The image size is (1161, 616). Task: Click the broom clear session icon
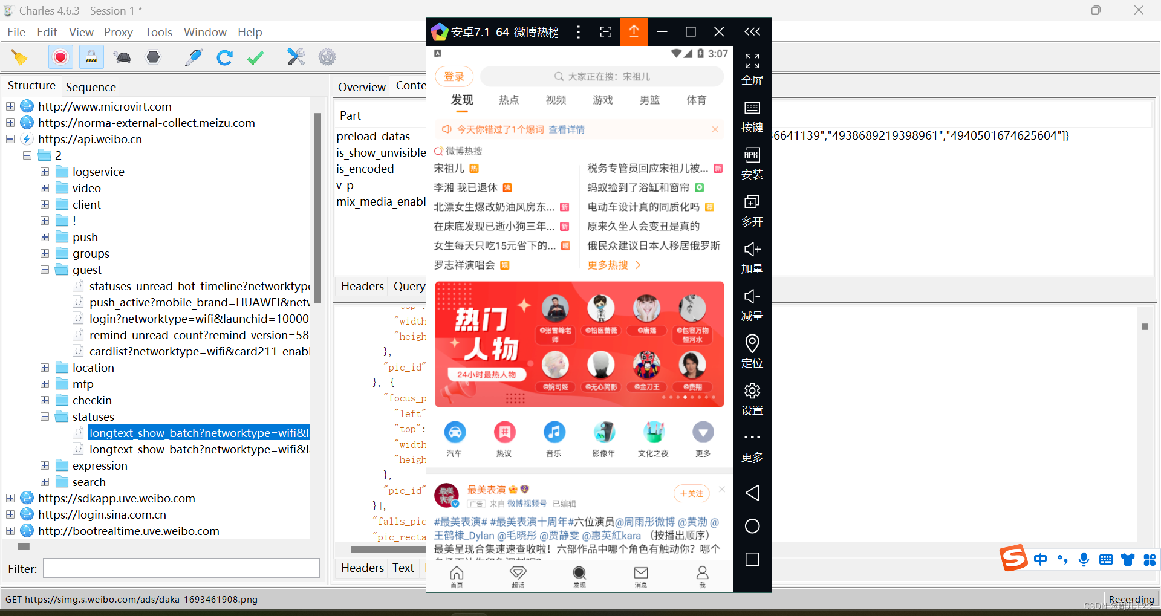(x=19, y=57)
